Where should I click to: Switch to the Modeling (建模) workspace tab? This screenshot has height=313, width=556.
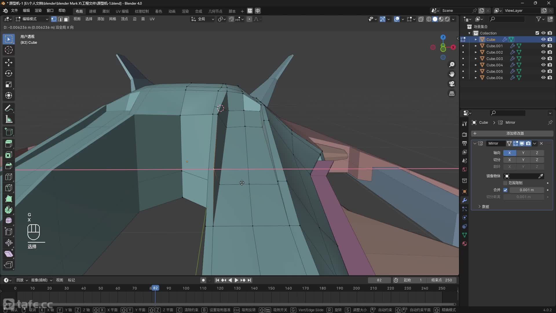(93, 11)
